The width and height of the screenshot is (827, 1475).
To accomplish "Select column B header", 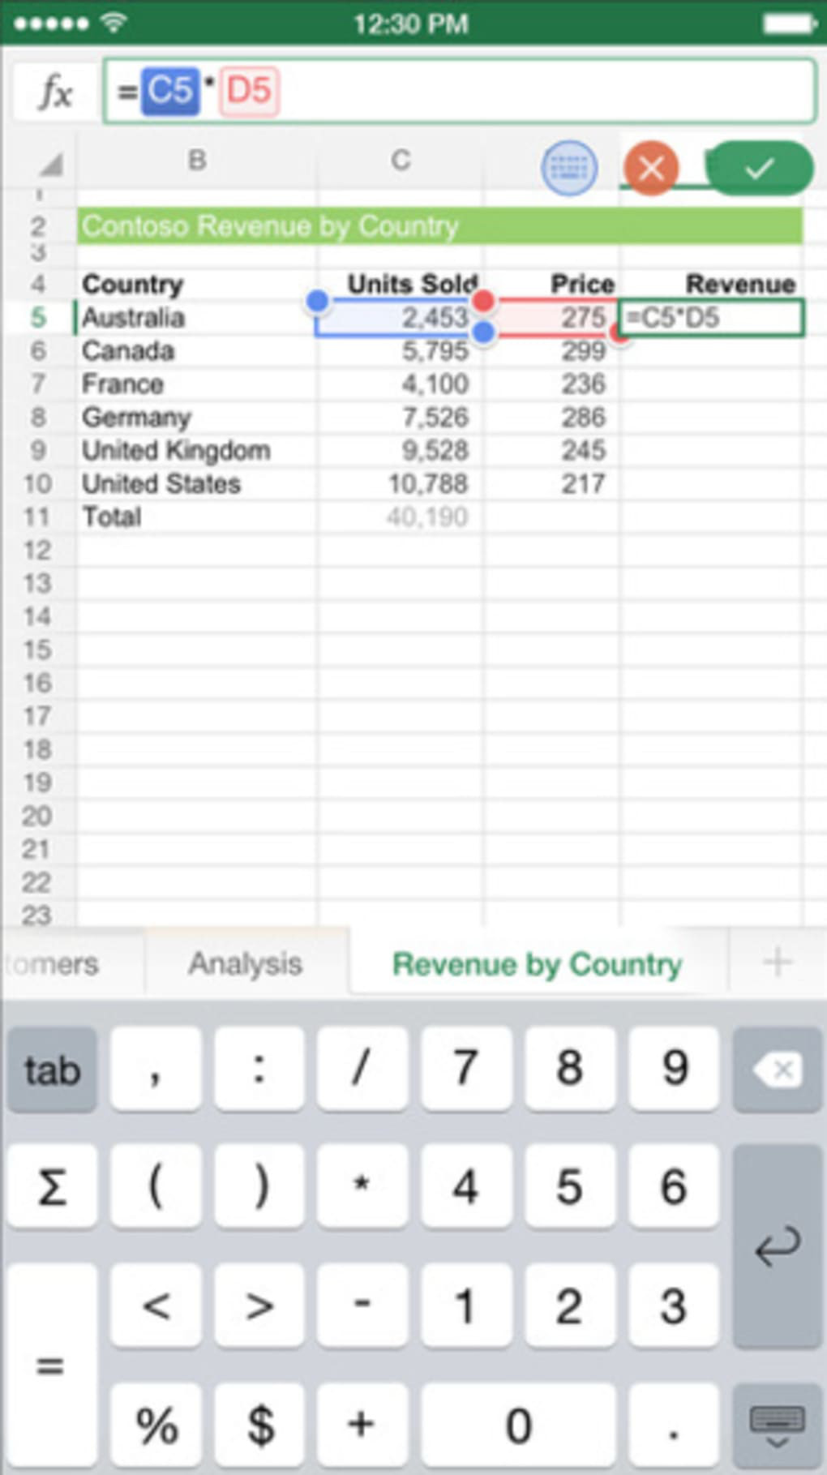I will coord(197,161).
